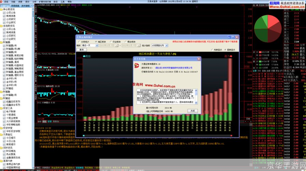
Task: Click icon beside 今日提示 item
Action: [4, 138]
